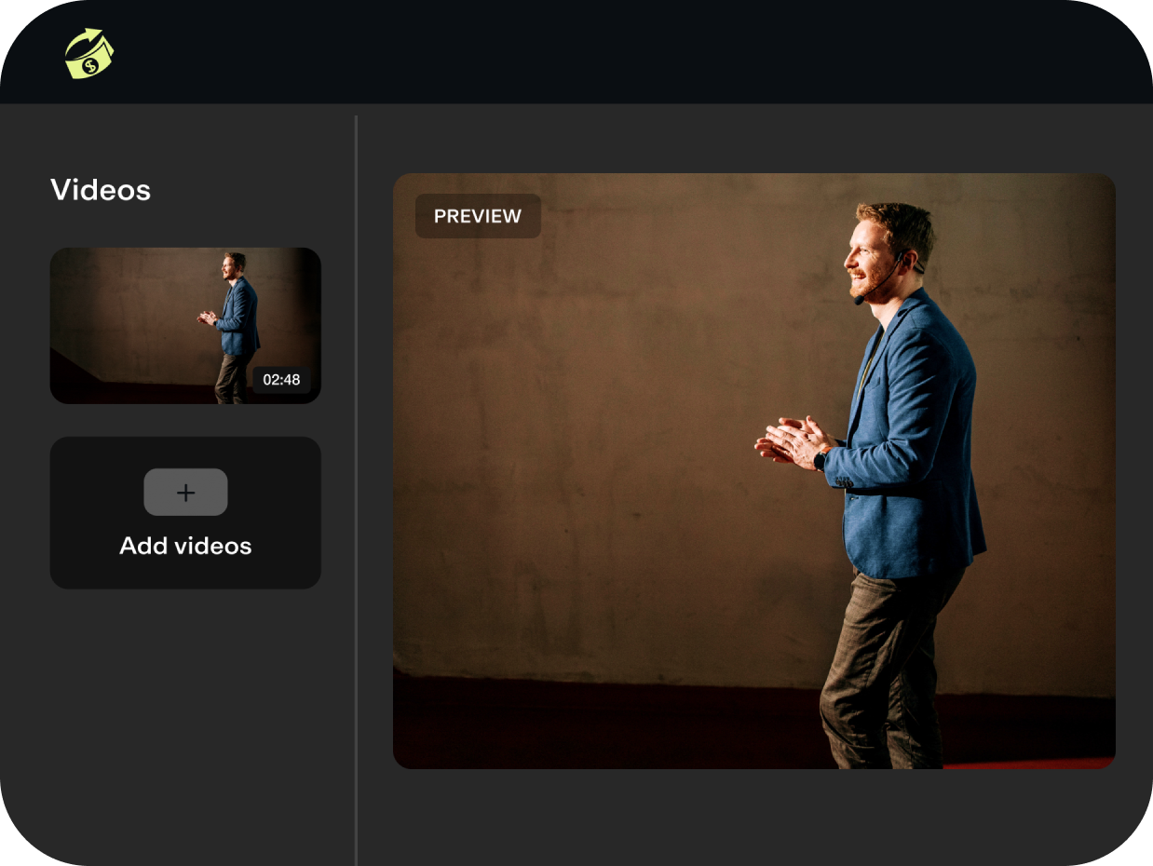Click the plus button to add videos

pyautogui.click(x=185, y=492)
